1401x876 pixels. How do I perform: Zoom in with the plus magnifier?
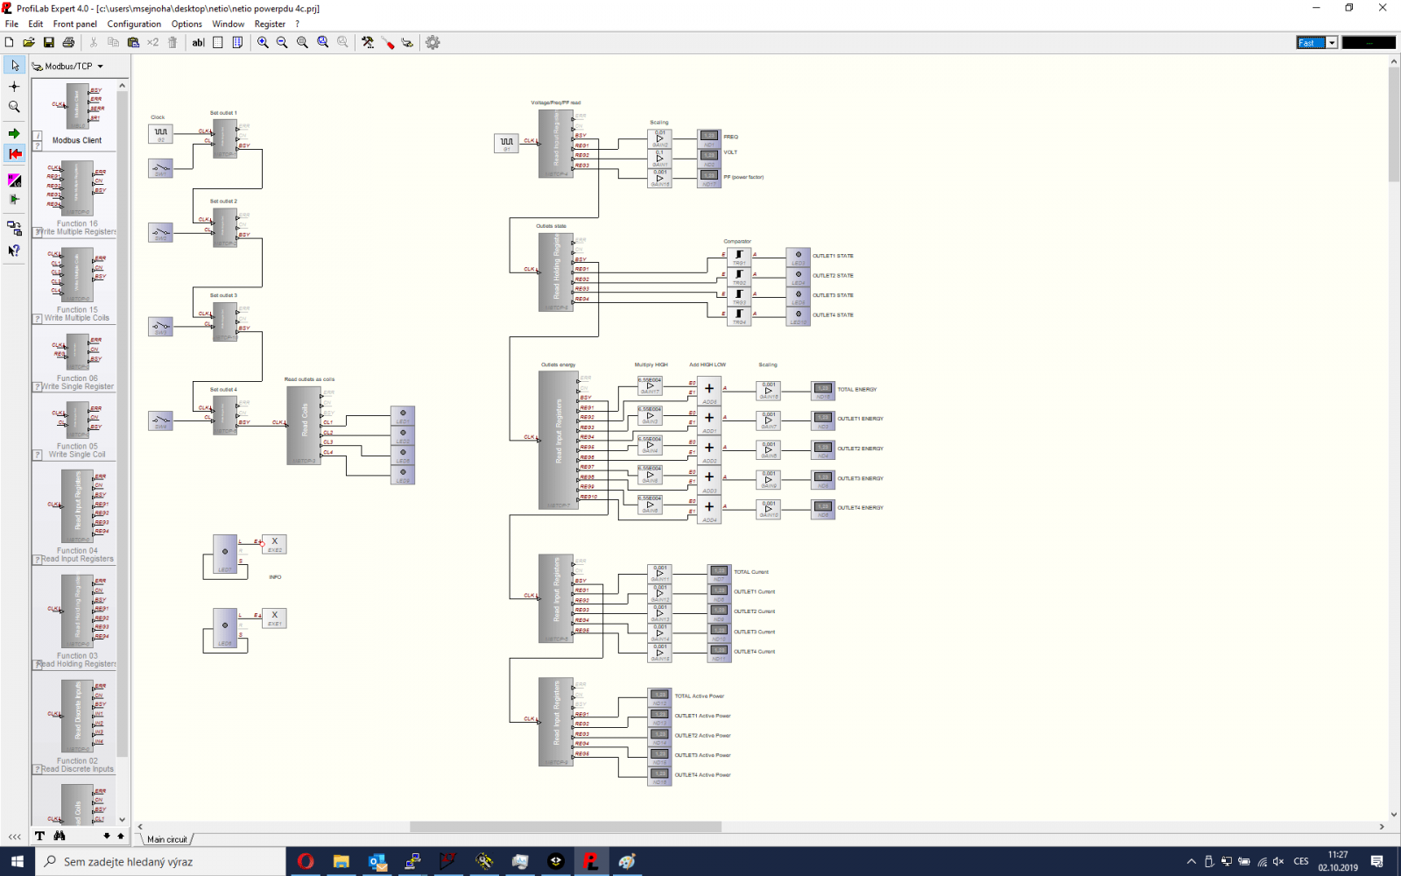tap(263, 42)
